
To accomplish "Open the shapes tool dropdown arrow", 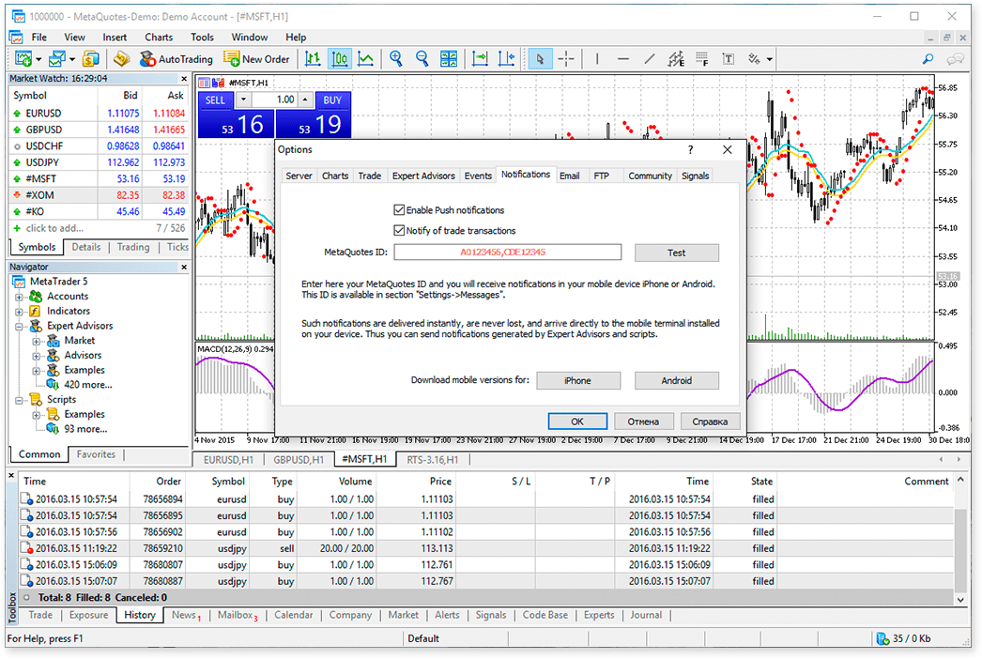I will (x=769, y=59).
